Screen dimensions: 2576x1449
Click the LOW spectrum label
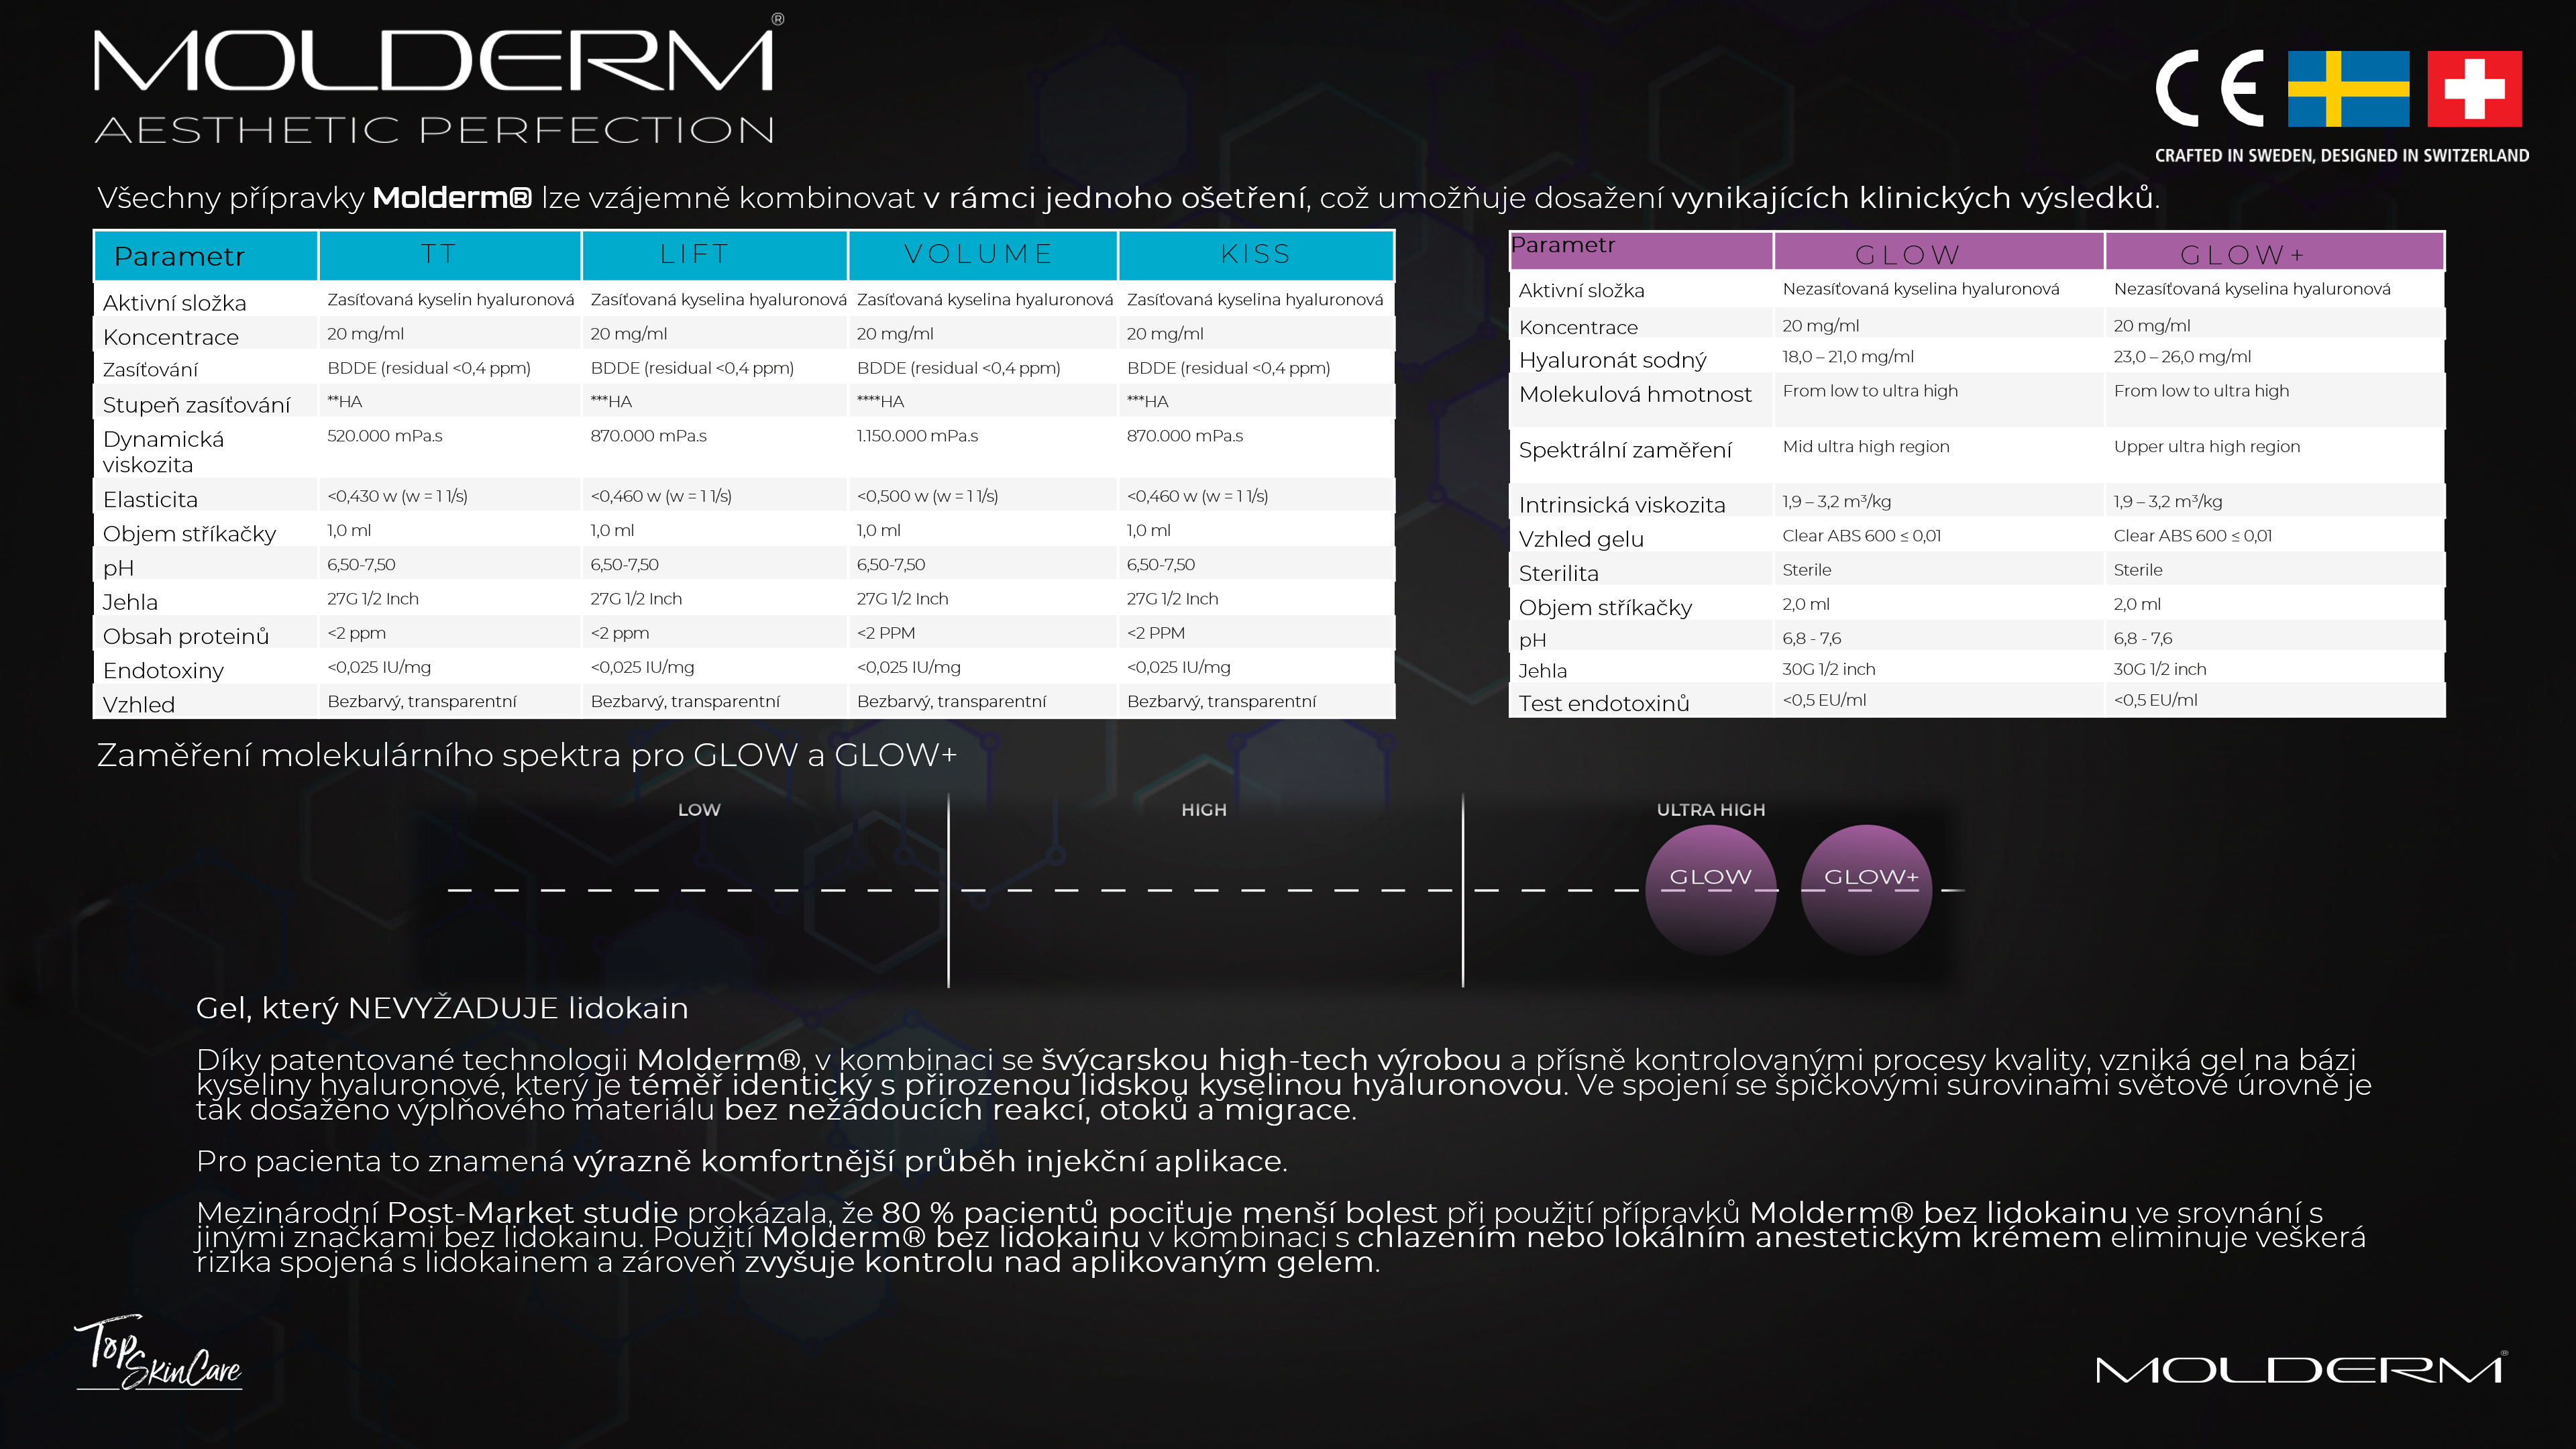coord(699,810)
